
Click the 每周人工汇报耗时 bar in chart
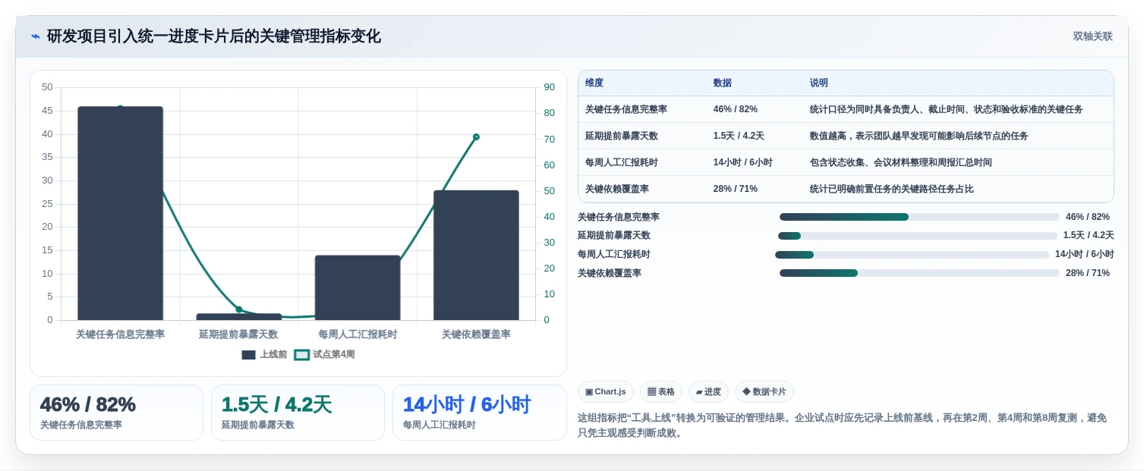(358, 287)
